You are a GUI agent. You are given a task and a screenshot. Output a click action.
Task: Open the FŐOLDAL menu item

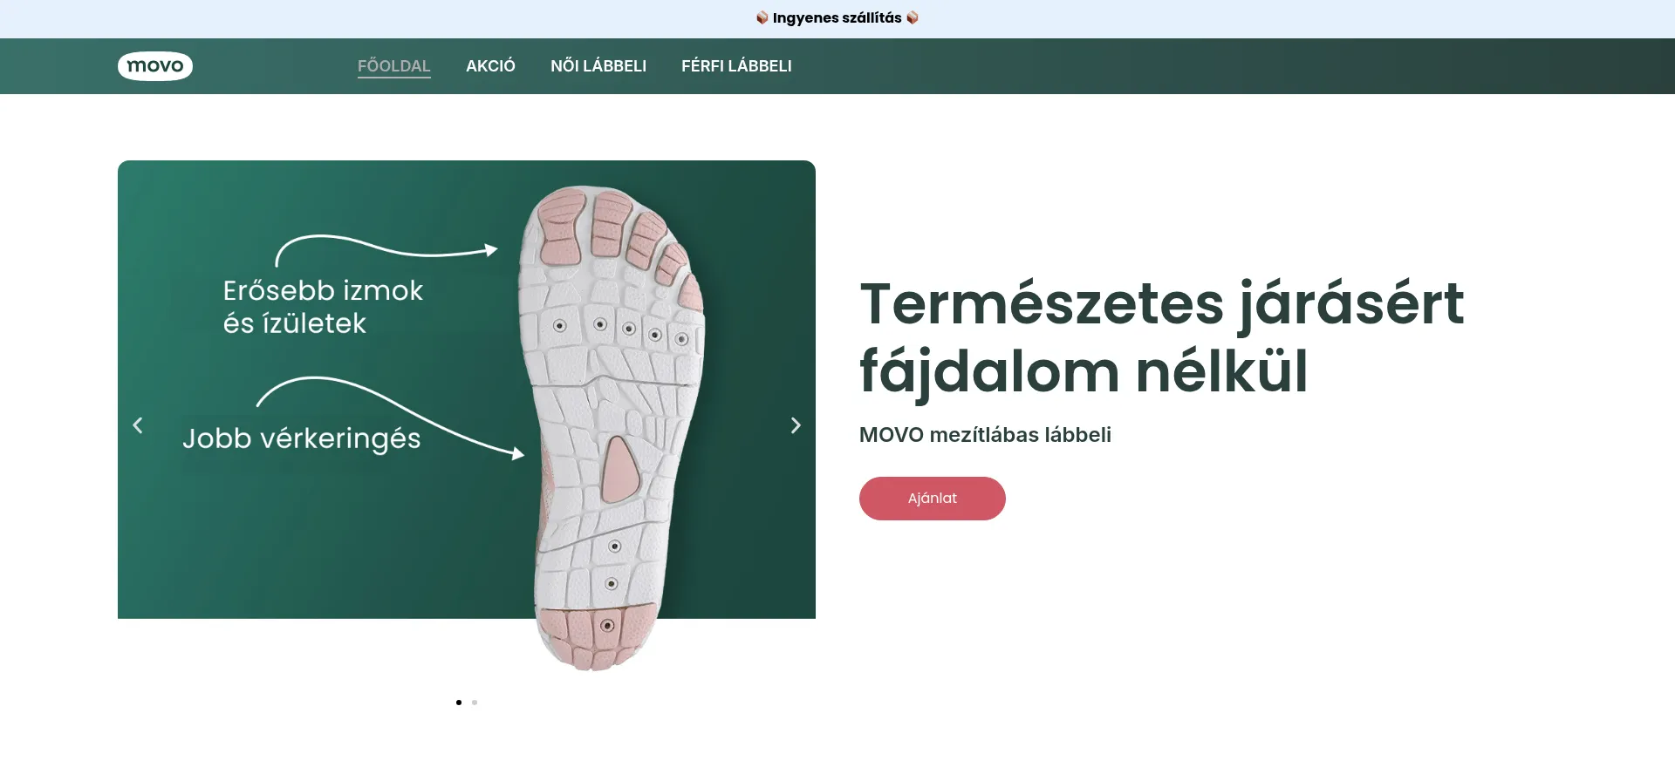coord(394,66)
